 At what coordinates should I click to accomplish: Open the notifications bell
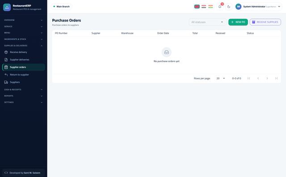pos(220,7)
